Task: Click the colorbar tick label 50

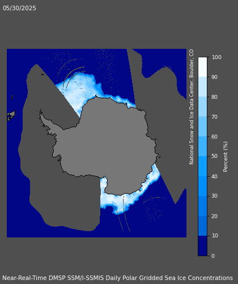Action: tap(215, 156)
